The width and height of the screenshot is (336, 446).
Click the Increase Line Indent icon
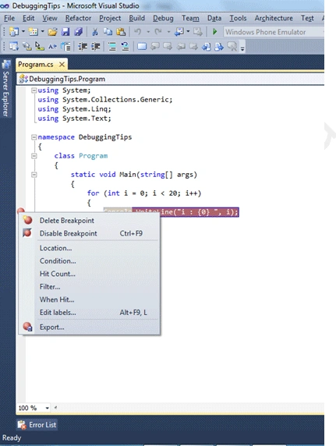click(x=96, y=46)
